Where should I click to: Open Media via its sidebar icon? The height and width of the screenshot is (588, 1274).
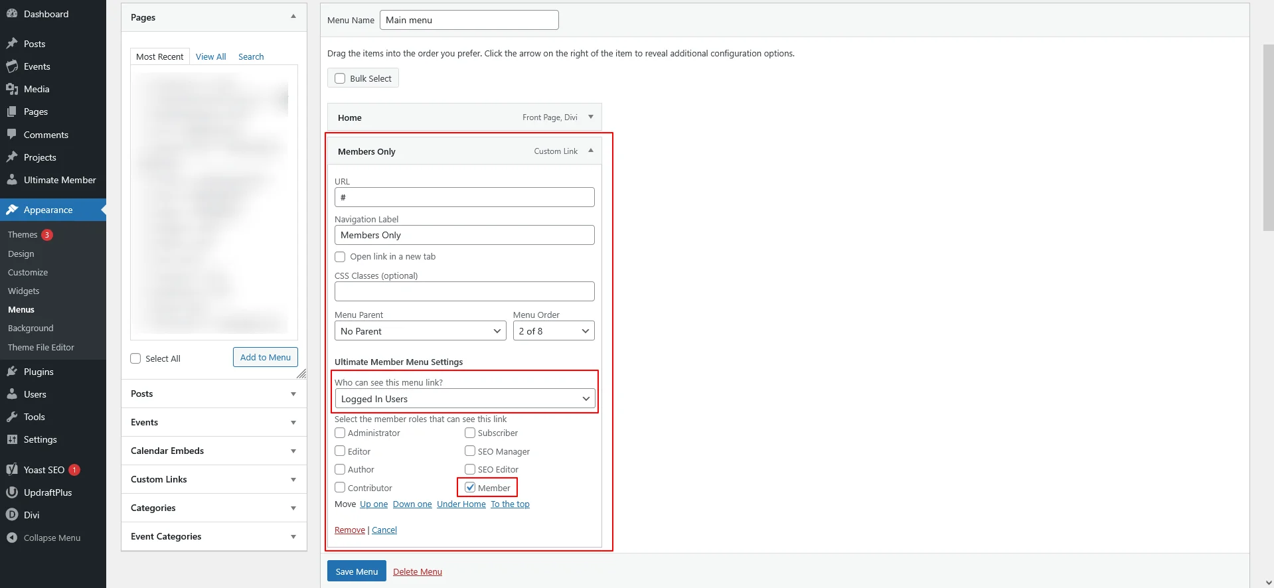12,89
